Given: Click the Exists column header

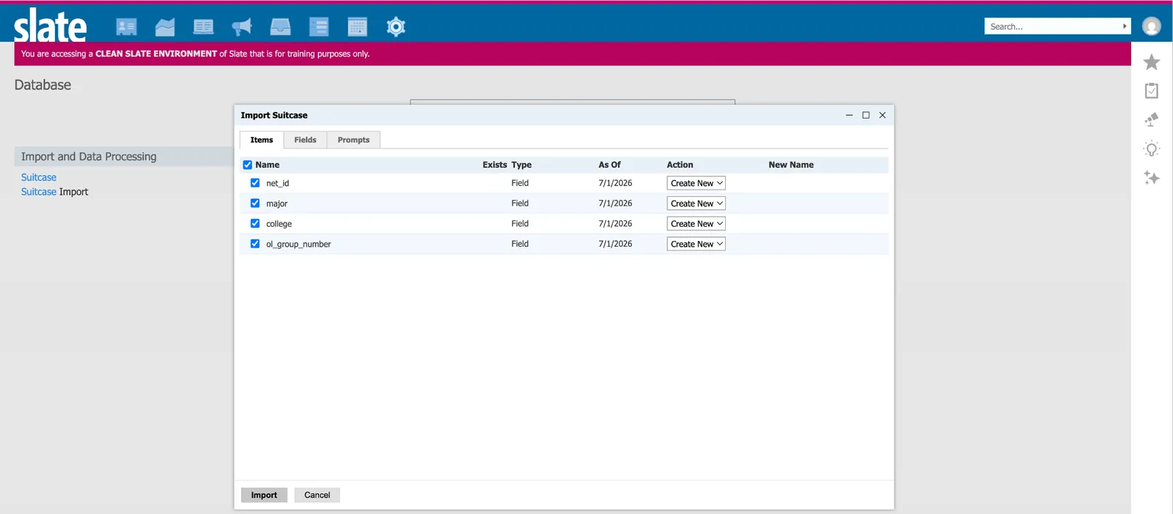Looking at the screenshot, I should [495, 165].
